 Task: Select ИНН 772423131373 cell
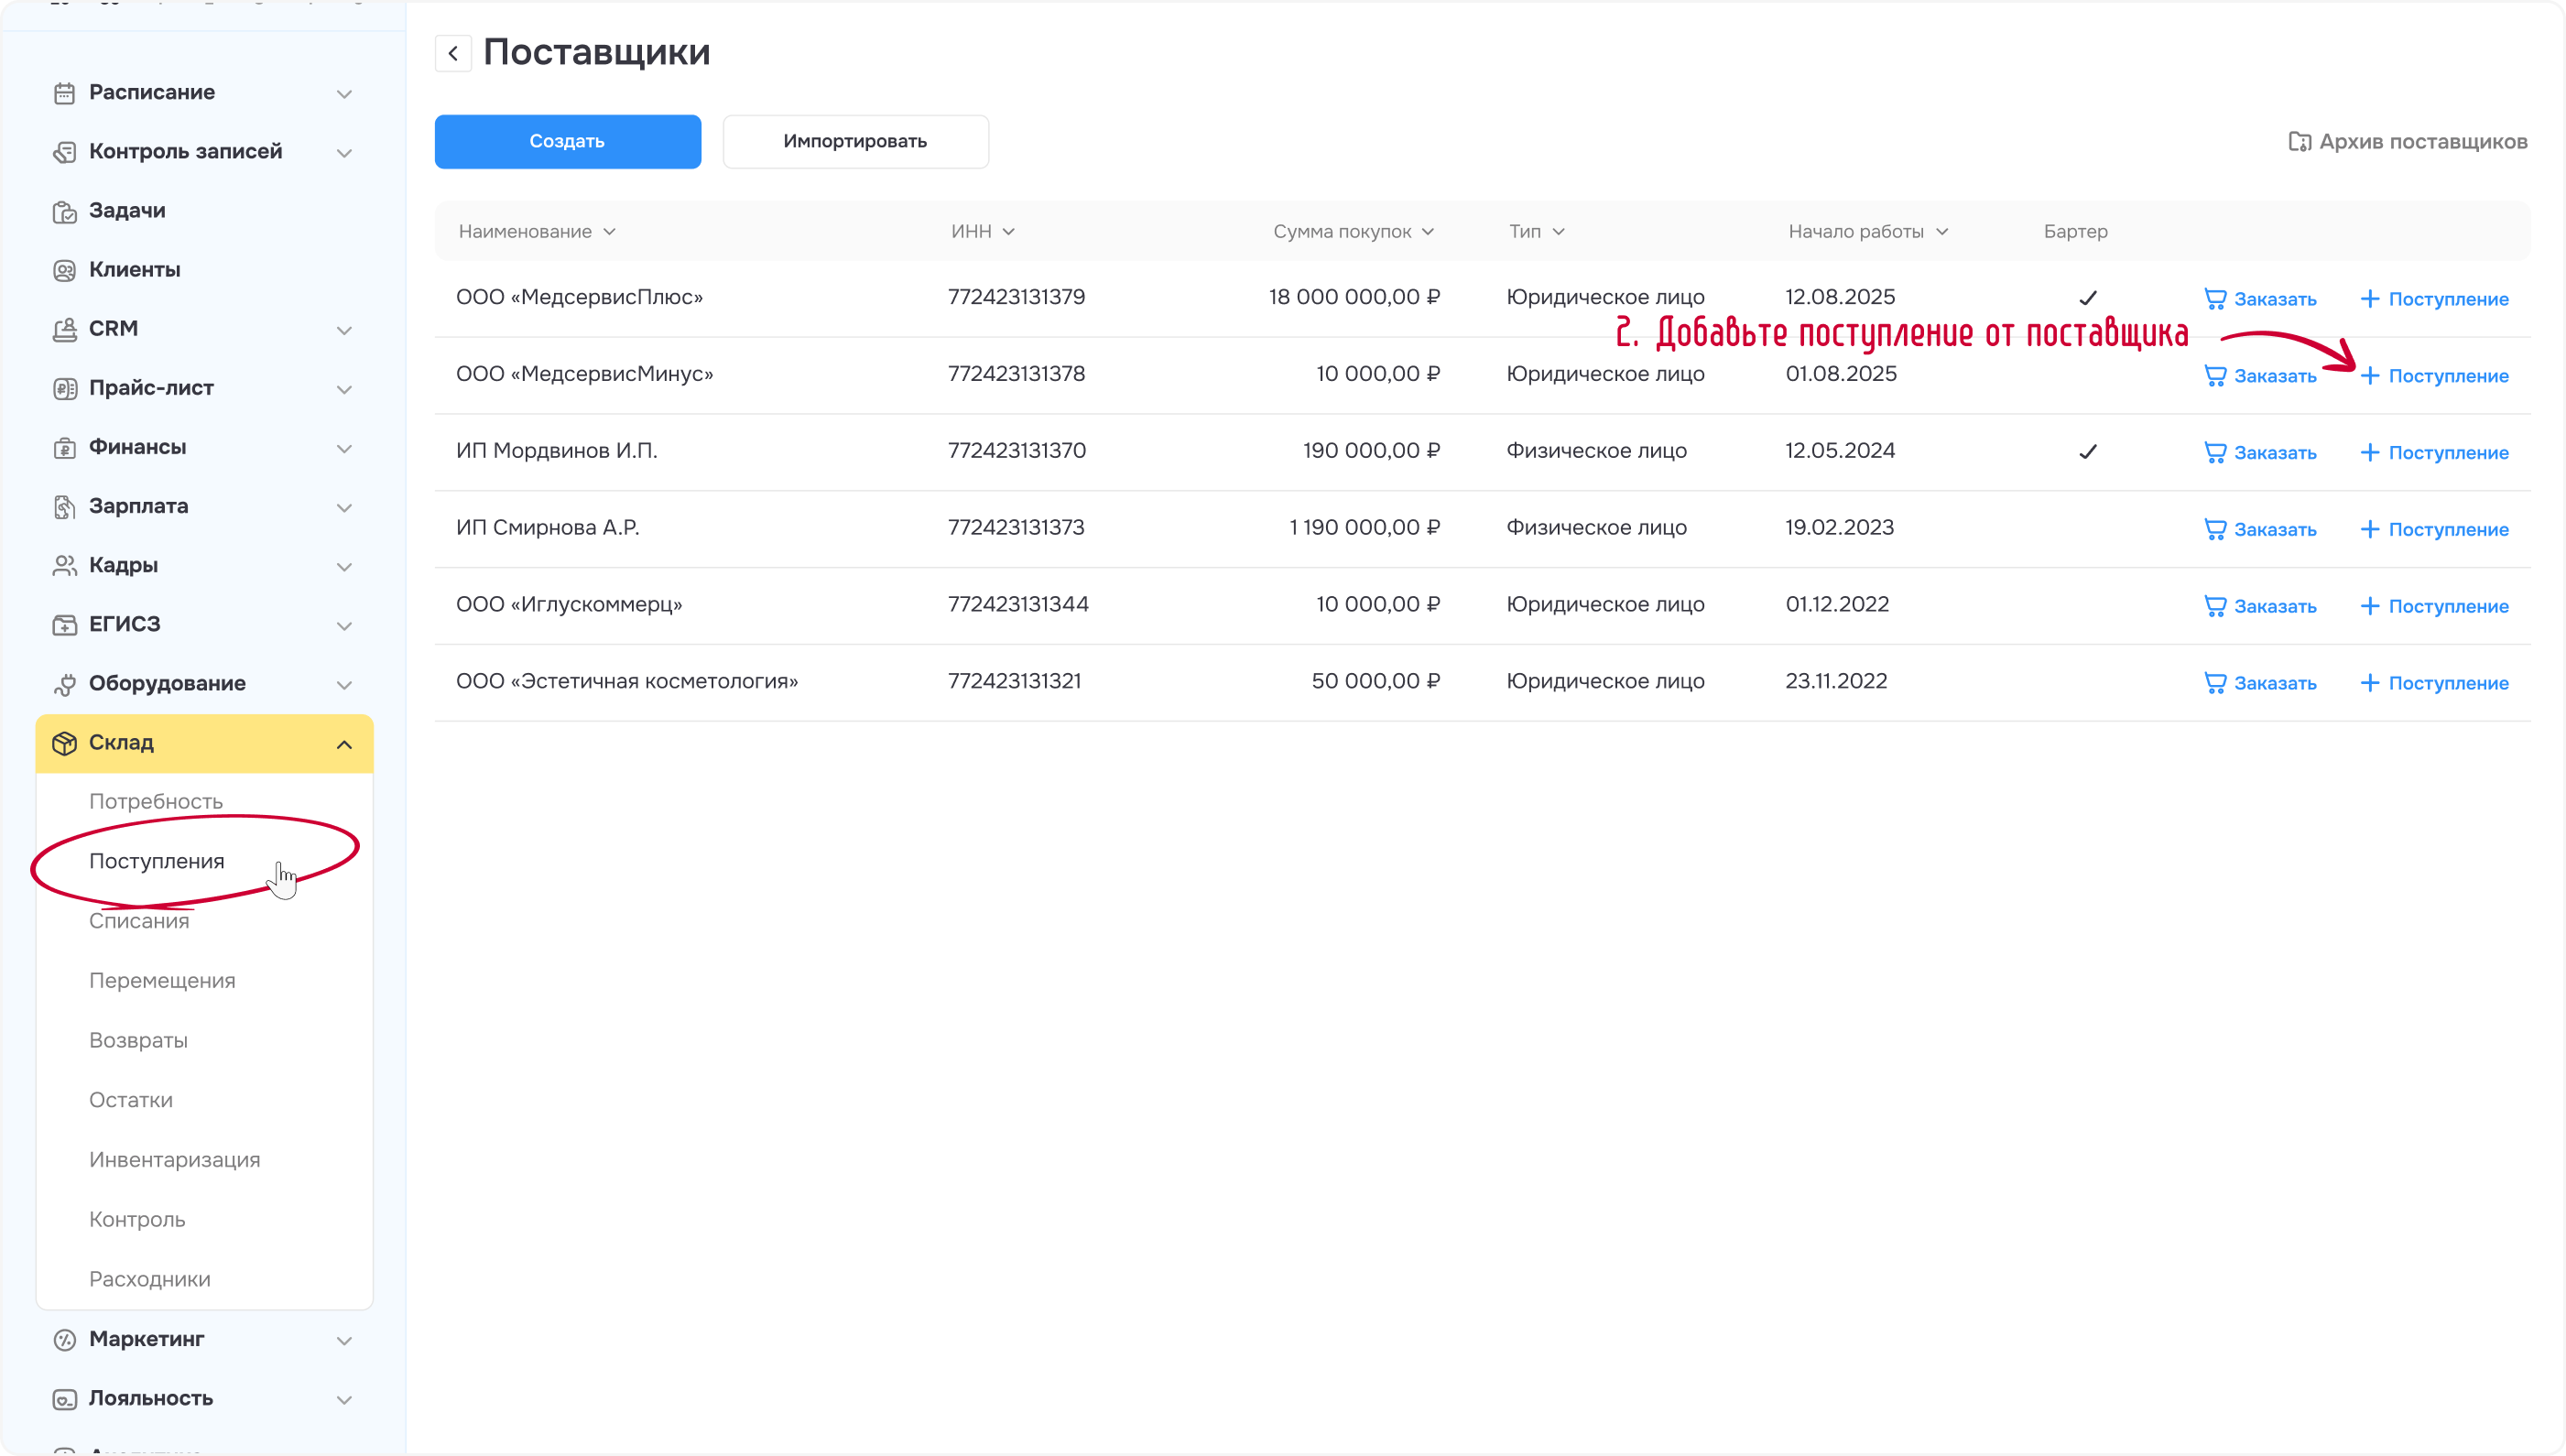pyautogui.click(x=1015, y=527)
